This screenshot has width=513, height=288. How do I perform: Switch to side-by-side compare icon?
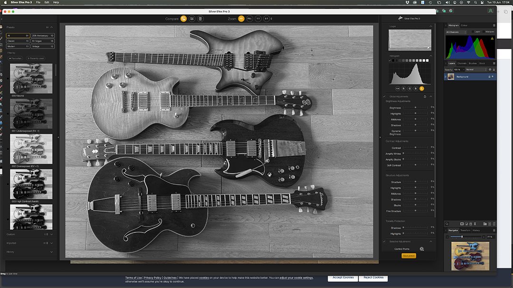[200, 18]
